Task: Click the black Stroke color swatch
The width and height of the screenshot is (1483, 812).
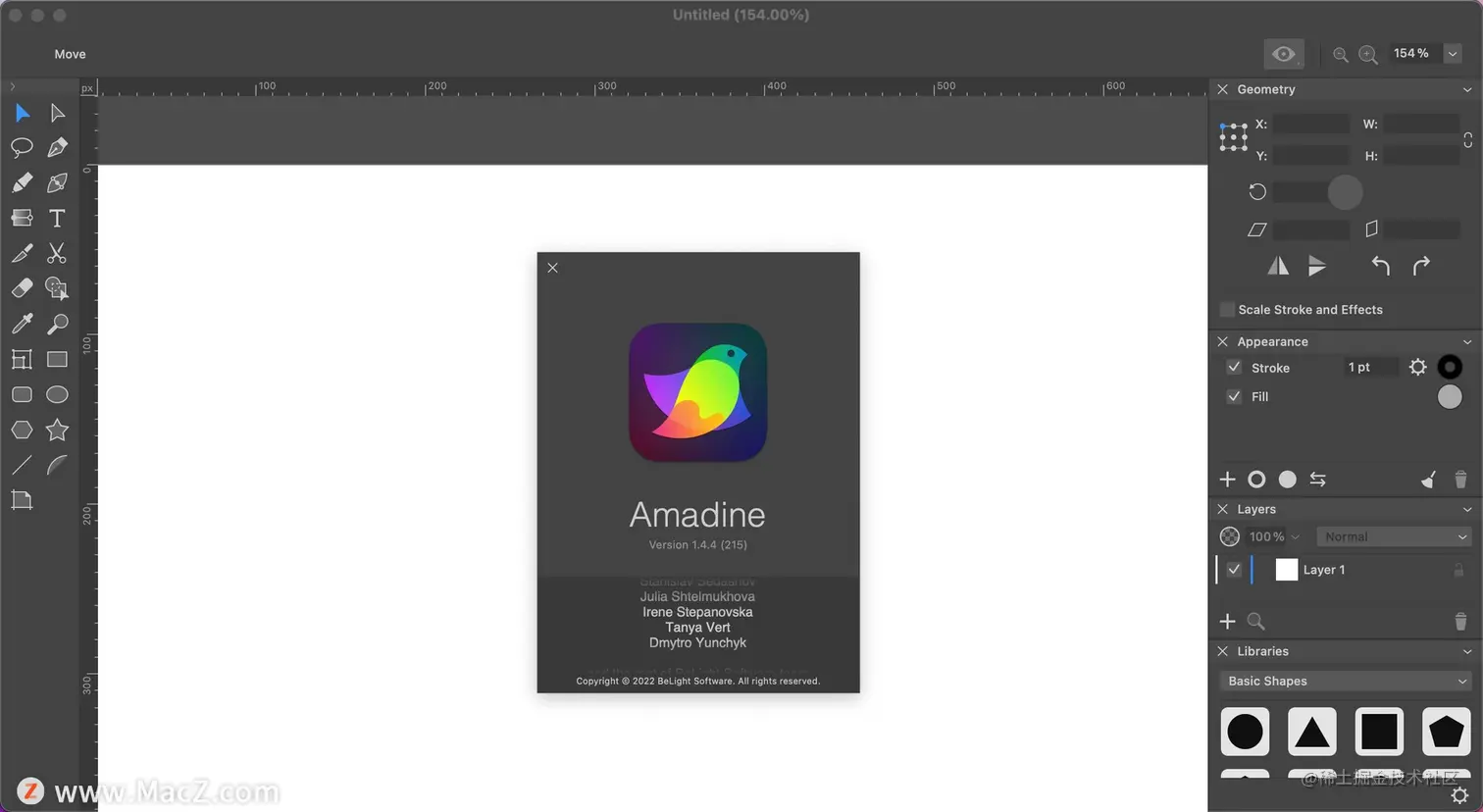Action: coord(1449,367)
